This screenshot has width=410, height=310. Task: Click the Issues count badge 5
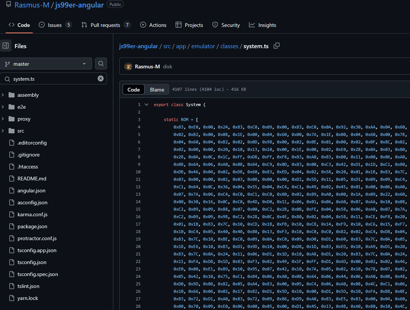[x=69, y=25]
